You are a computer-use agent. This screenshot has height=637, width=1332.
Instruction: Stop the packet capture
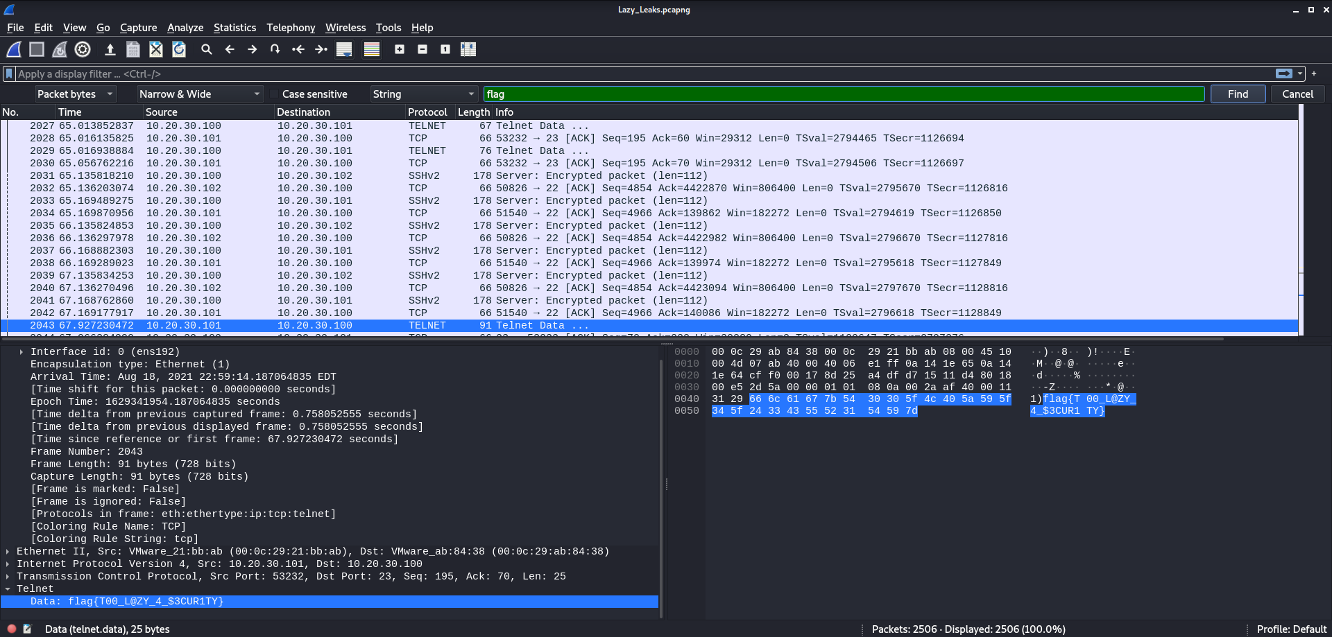coord(37,49)
